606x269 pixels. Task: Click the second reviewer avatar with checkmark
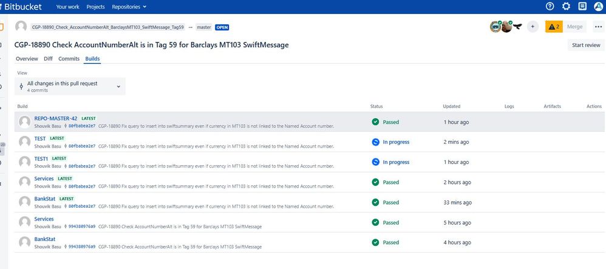506,27
